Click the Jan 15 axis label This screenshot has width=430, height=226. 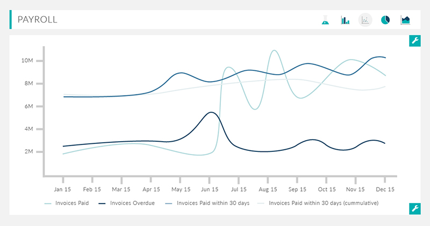[62, 189]
